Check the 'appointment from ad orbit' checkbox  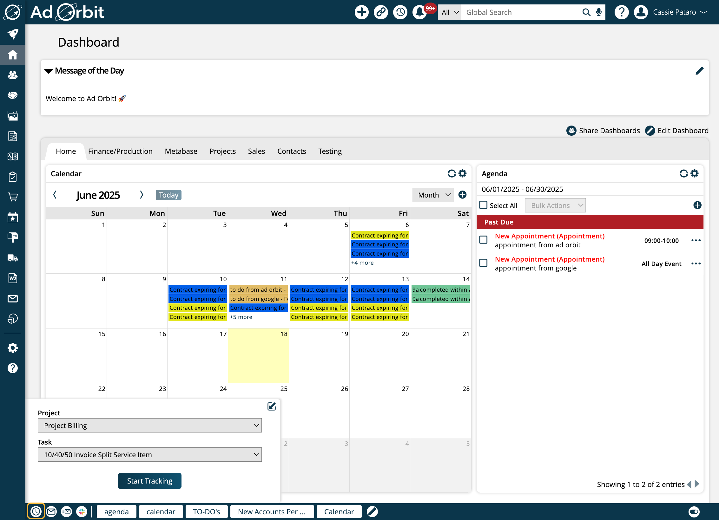483,240
